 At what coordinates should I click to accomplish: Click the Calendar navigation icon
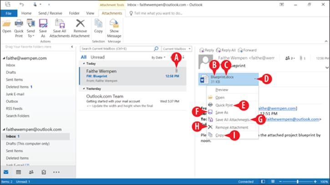[x=19, y=172]
